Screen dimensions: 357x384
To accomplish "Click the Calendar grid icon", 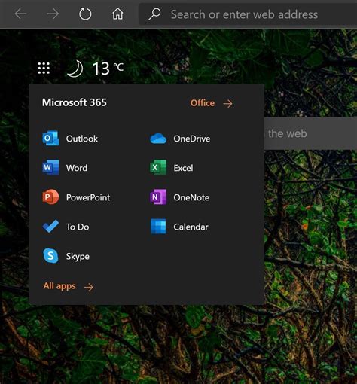I will coord(158,226).
